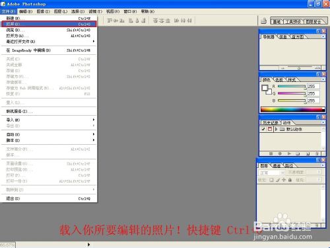Screen dimensions: 330x248
Task: Open the file browser from options bar
Action: [x=263, y=21]
